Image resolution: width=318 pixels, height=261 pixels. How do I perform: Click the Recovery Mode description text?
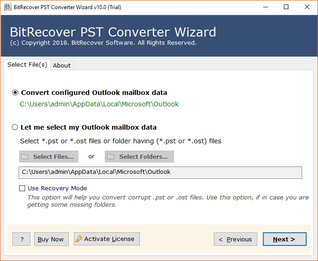pos(168,201)
